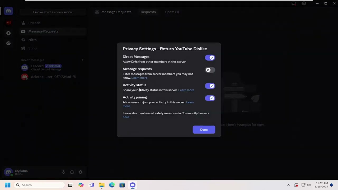Click the muted volume tray icon

click(309, 185)
